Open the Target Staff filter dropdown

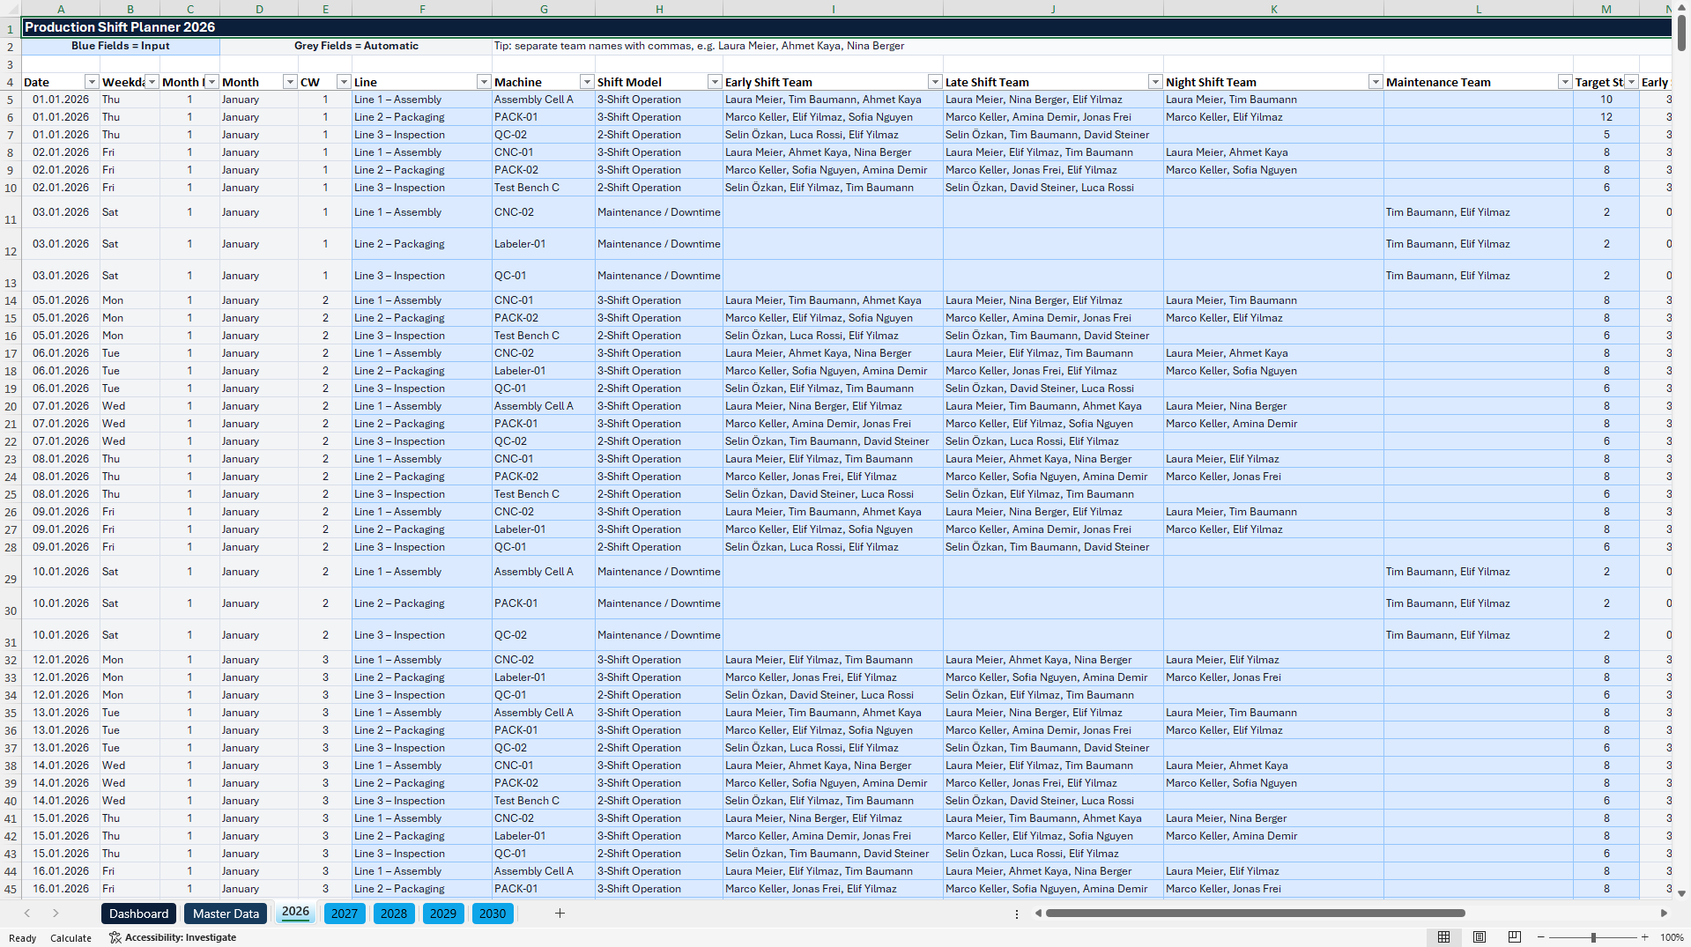click(1630, 82)
